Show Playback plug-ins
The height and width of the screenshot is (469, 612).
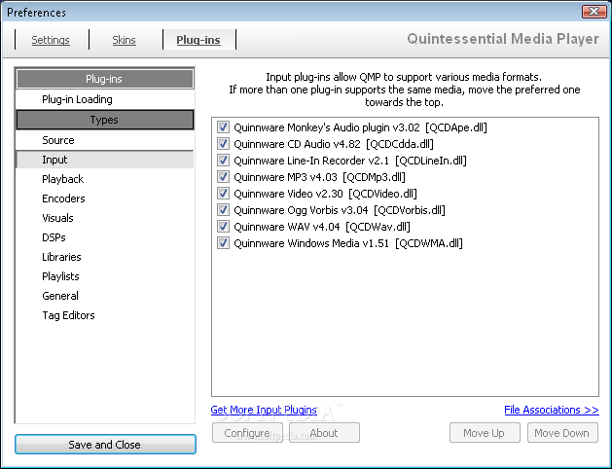coord(105,179)
